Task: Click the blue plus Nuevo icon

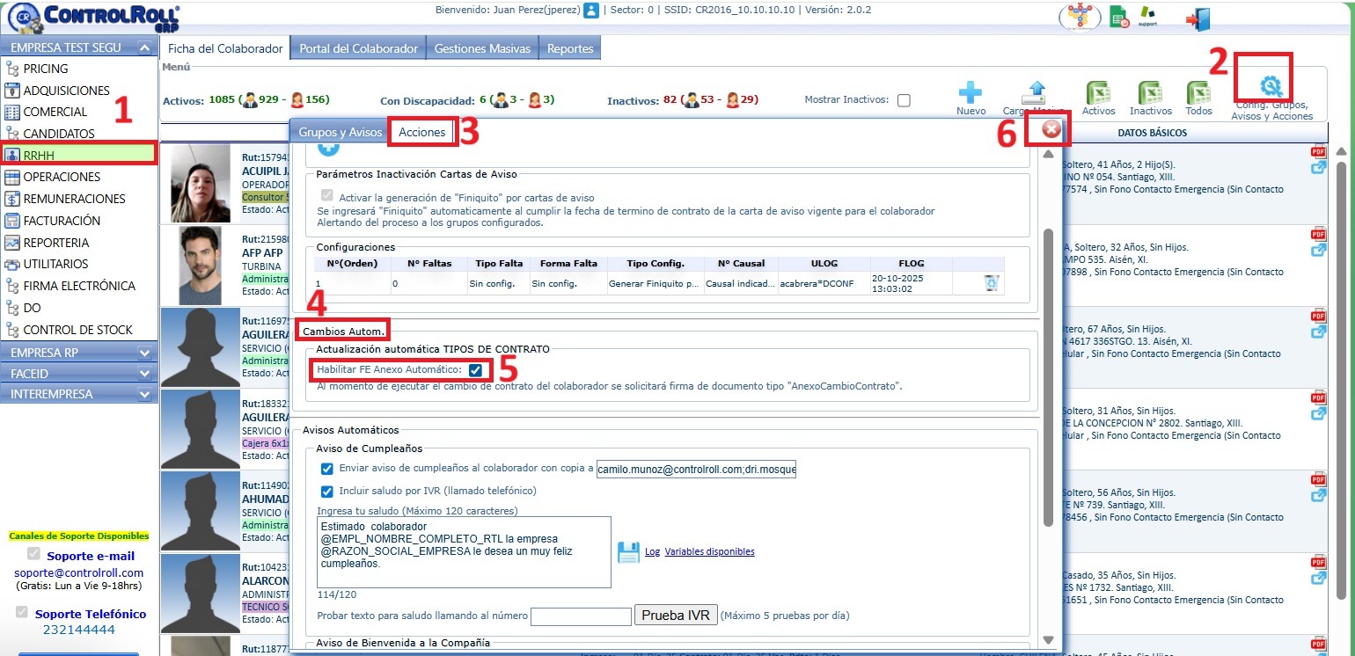Action: (x=970, y=92)
